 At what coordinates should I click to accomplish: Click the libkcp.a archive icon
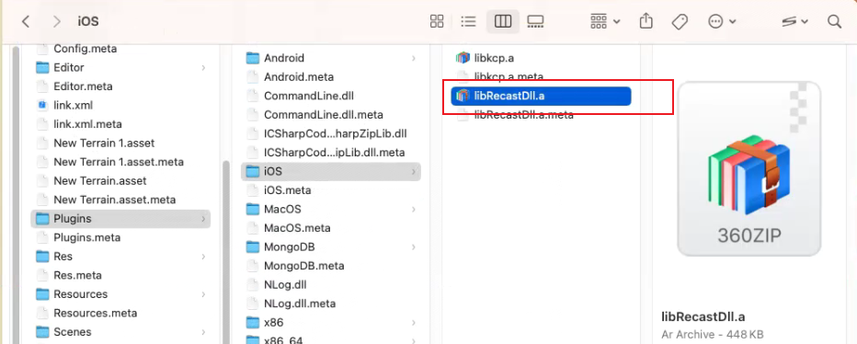[463, 58]
